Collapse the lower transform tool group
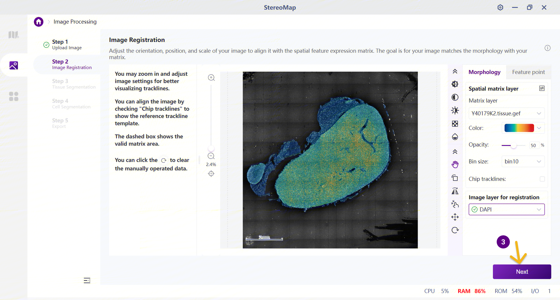This screenshot has height=300, width=560. click(455, 152)
